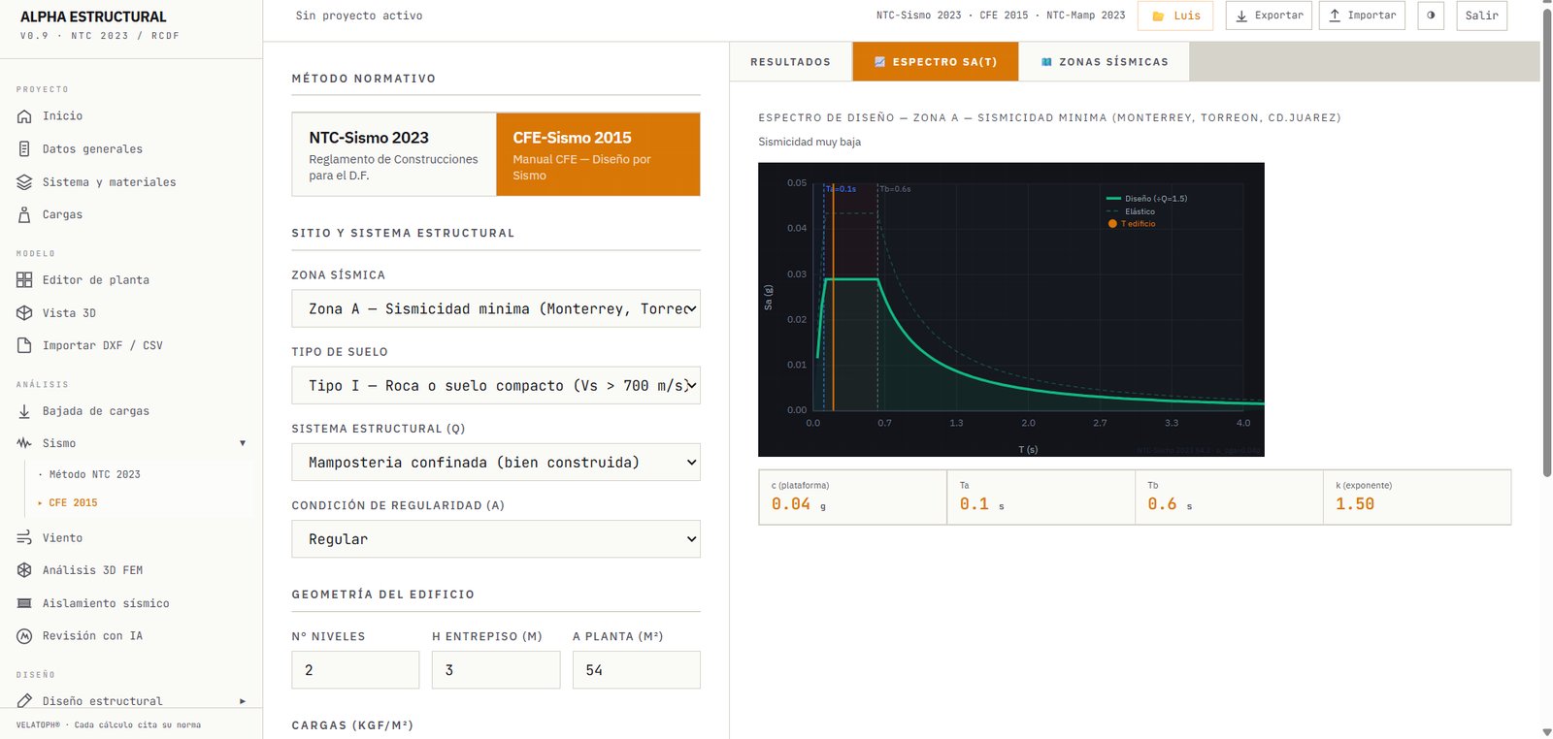The height and width of the screenshot is (739, 1553).
Task: Select the CFE-Sismo 2015 method card
Action: tap(598, 154)
